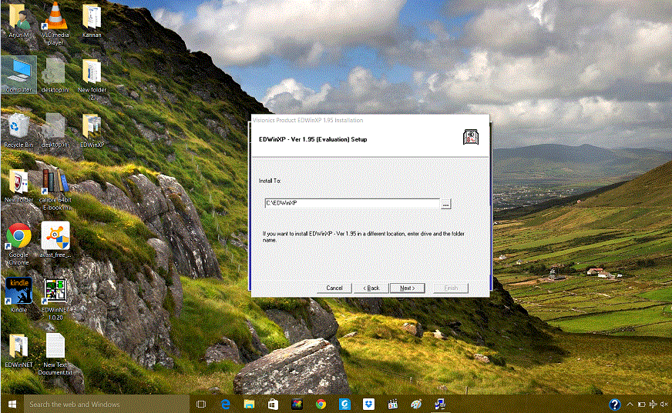This screenshot has width=672, height=413.
Task: Select the desktop.ini file beside Computer
Action: (55, 76)
